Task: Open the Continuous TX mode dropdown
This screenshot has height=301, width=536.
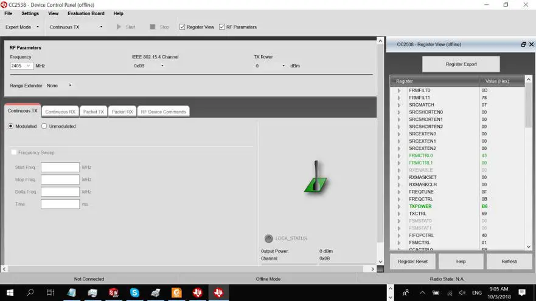Action: point(76,27)
